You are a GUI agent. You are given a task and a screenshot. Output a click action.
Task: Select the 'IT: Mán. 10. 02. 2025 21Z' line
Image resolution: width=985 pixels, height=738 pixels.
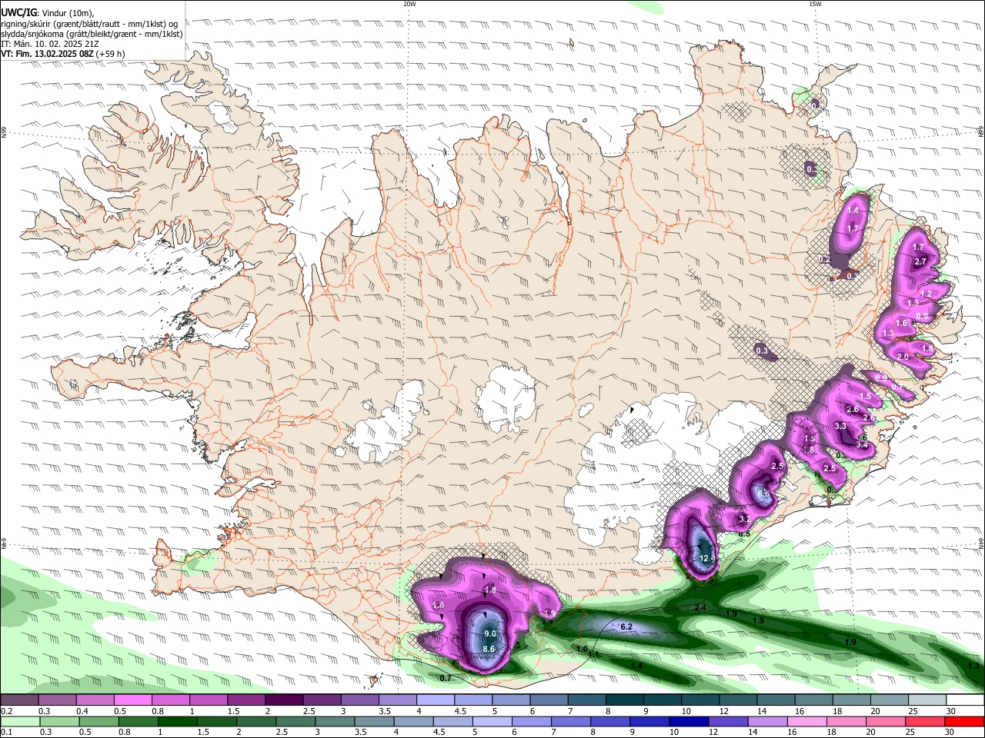tap(49, 44)
